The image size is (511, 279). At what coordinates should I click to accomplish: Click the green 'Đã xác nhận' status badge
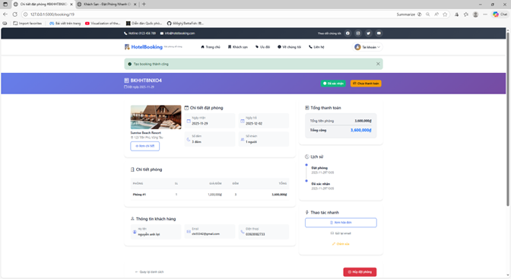(x=333, y=84)
